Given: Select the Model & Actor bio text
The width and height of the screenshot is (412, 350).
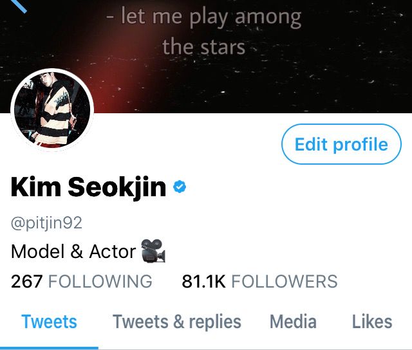Looking at the screenshot, I should (73, 252).
